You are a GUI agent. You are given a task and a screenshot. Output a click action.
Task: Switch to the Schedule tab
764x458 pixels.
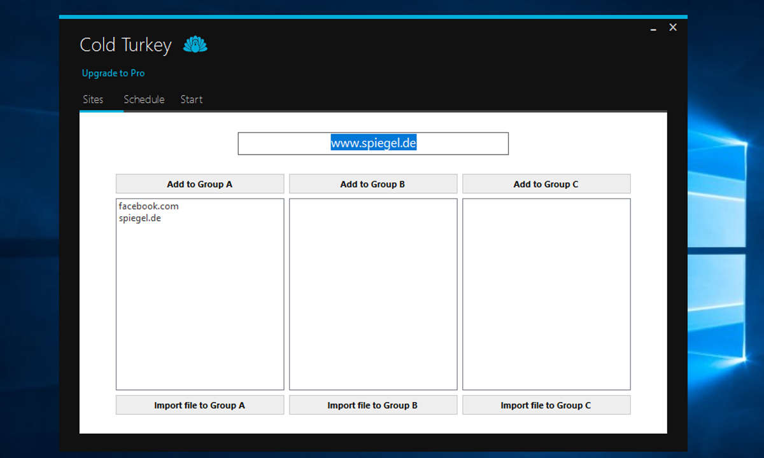144,99
